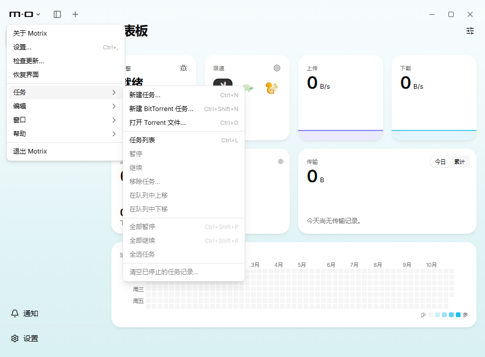This screenshot has width=485, height=357.
Task: Switch transfer view to 今日
Action: (x=440, y=161)
